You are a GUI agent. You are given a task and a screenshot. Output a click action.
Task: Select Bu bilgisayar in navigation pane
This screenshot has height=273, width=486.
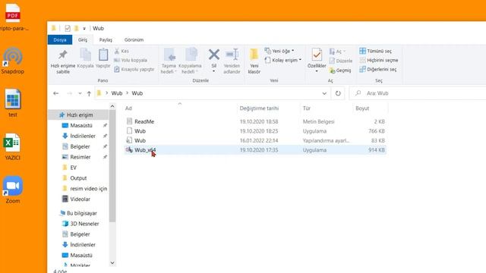[x=81, y=213]
